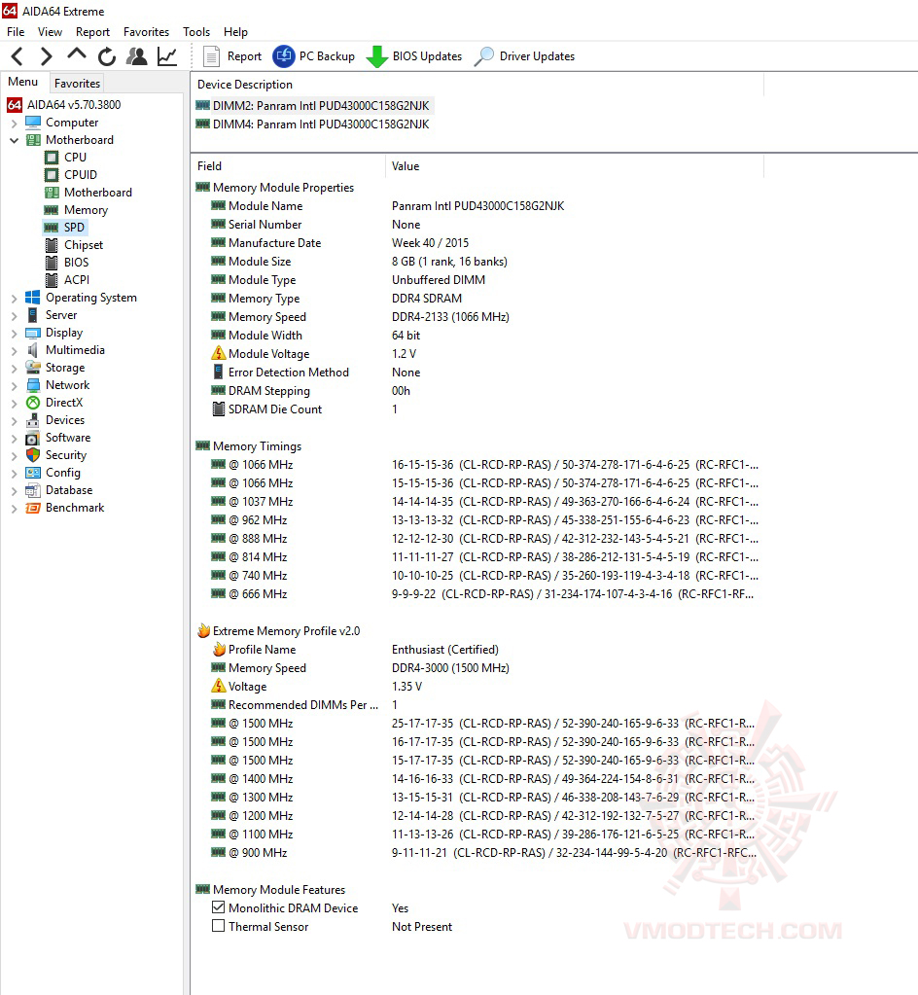Open the Tools menu
Image resolution: width=918 pixels, height=995 pixels.
click(196, 32)
